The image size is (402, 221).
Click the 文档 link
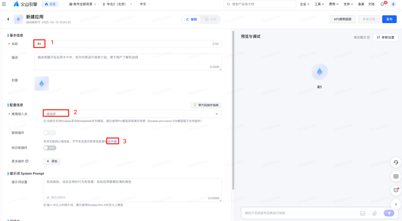[x=371, y=4]
